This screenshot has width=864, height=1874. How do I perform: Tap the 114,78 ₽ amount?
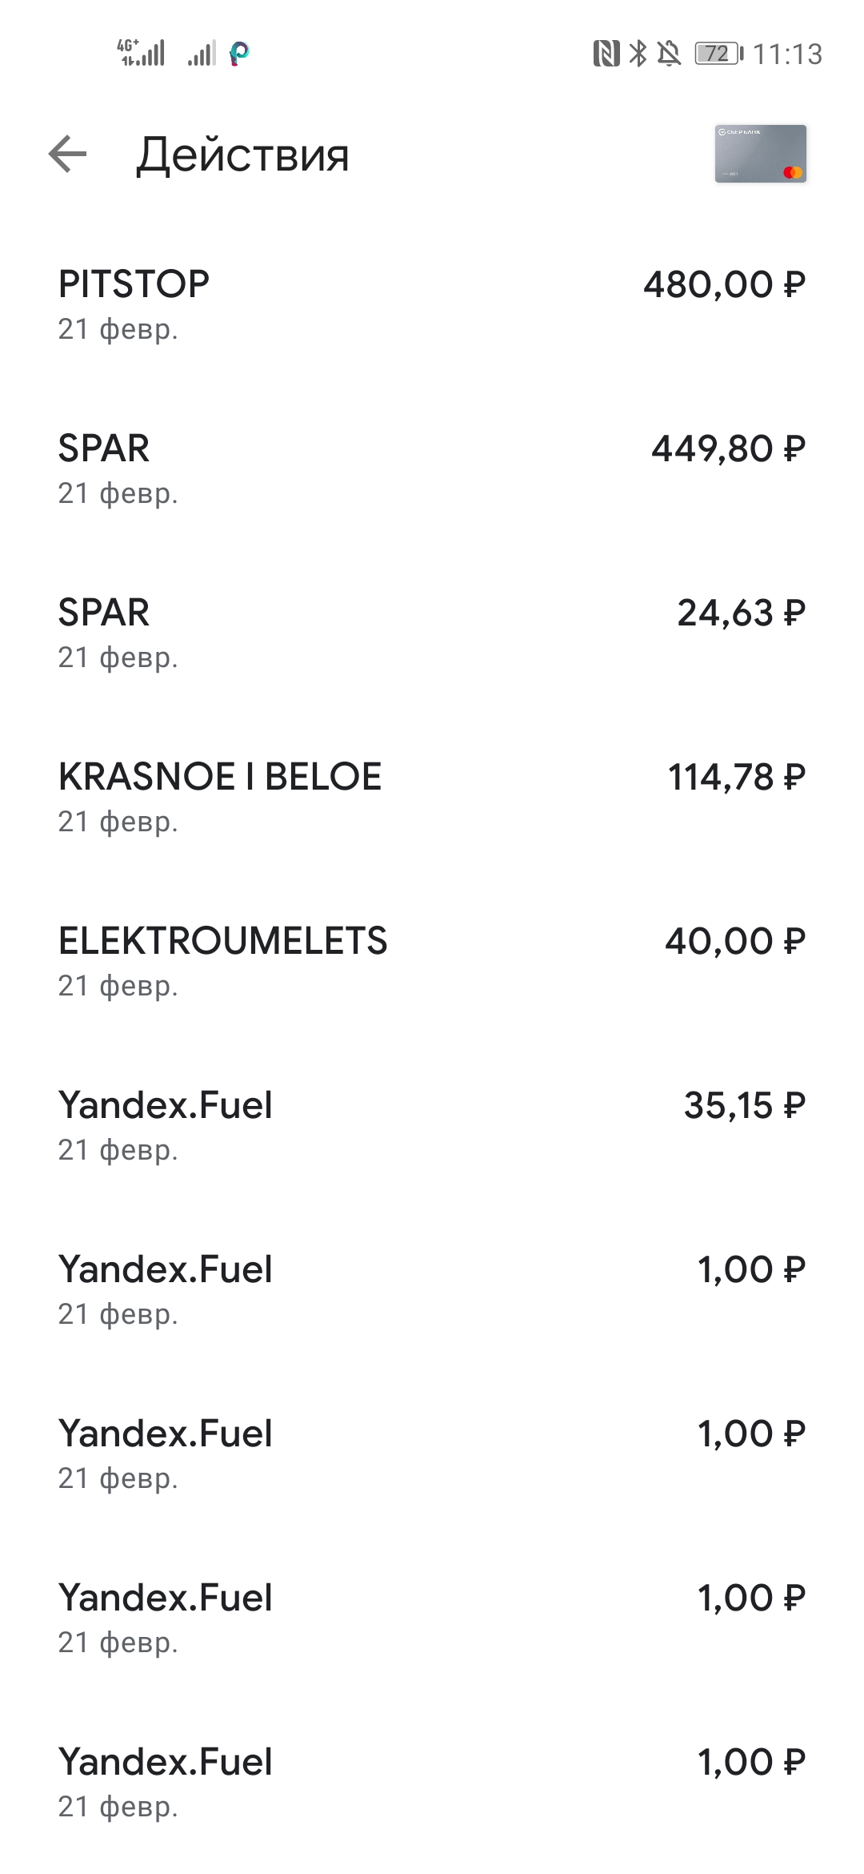[737, 778]
